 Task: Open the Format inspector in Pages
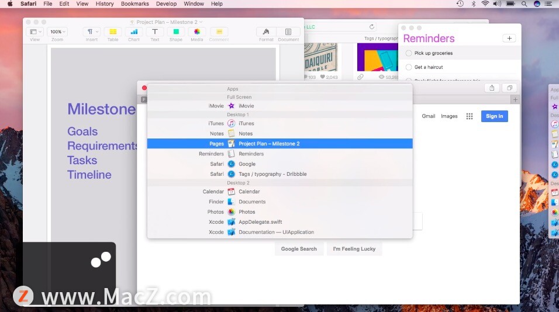tap(266, 32)
